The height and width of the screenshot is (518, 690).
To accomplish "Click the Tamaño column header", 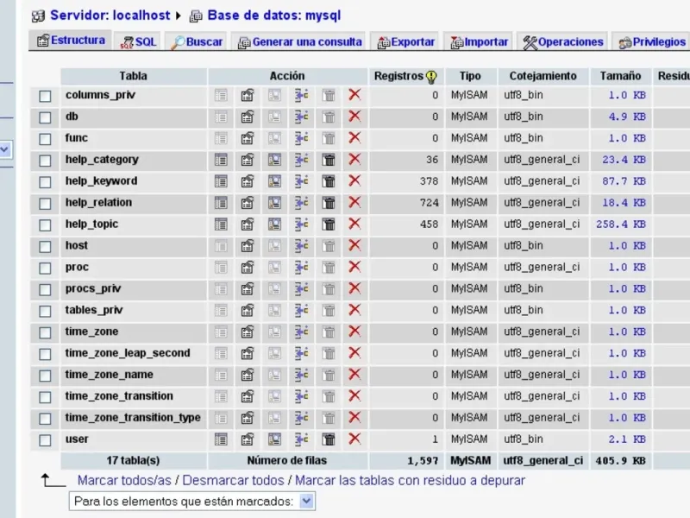I will [x=620, y=76].
